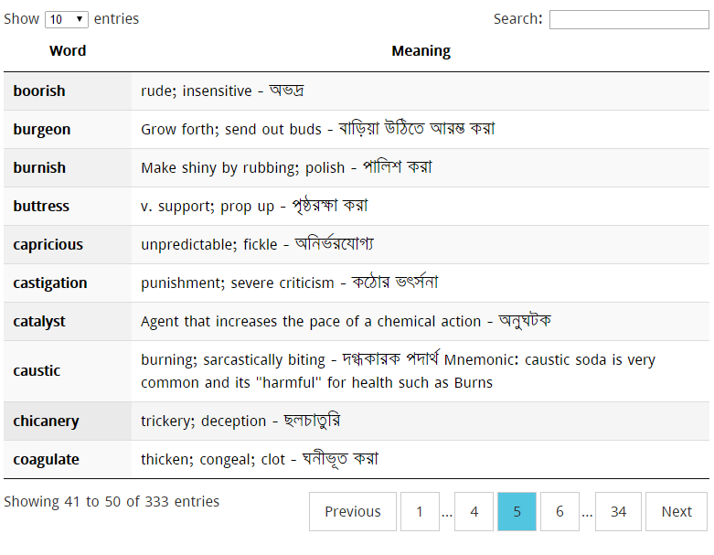Jump to last page 34
Image resolution: width=714 pixels, height=555 pixels.
click(618, 511)
